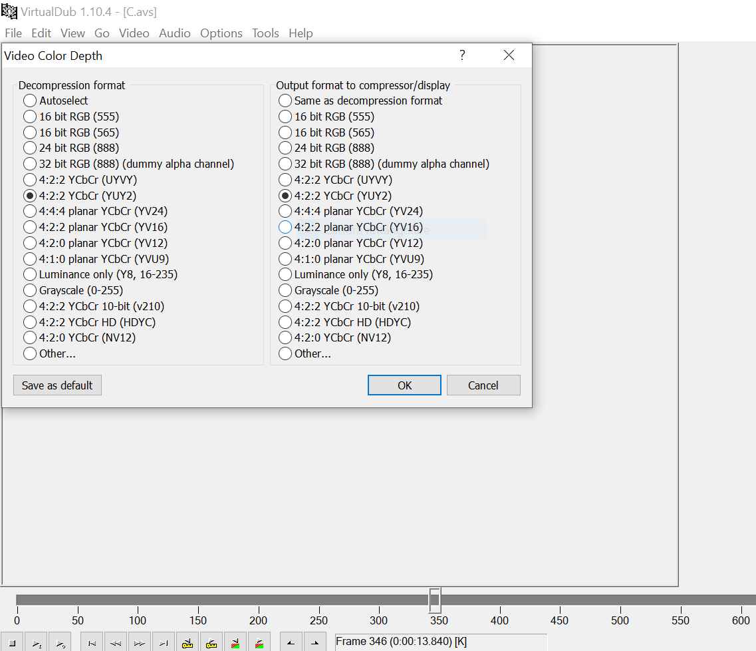Click the frame position text field
This screenshot has width=756, height=651.
coord(441,642)
